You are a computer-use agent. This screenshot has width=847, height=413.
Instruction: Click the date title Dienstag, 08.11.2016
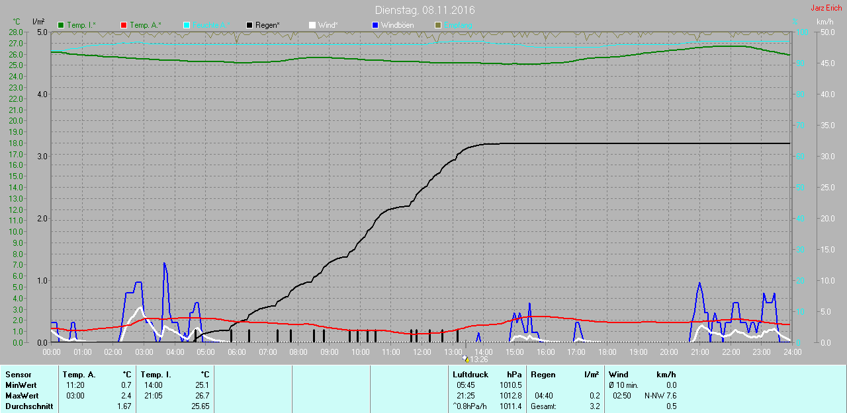tap(424, 10)
